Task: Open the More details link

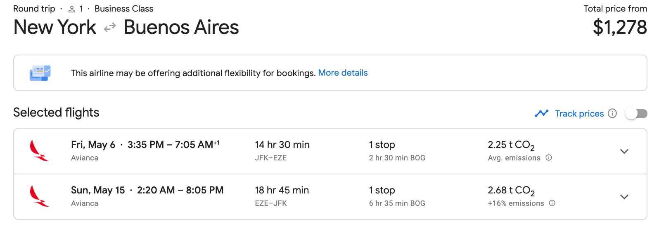Action: point(343,73)
